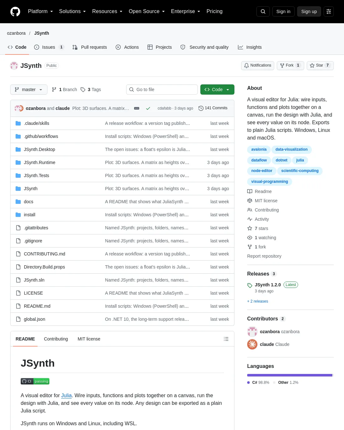
Task: Switch to the Pull requests tab
Action: (x=90, y=47)
